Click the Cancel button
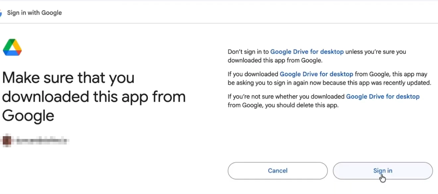 (x=277, y=171)
